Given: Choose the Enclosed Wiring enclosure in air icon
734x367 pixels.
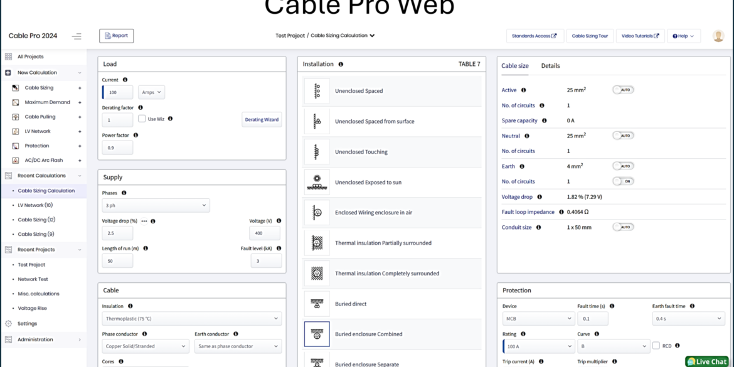Looking at the screenshot, I should pyautogui.click(x=317, y=213).
